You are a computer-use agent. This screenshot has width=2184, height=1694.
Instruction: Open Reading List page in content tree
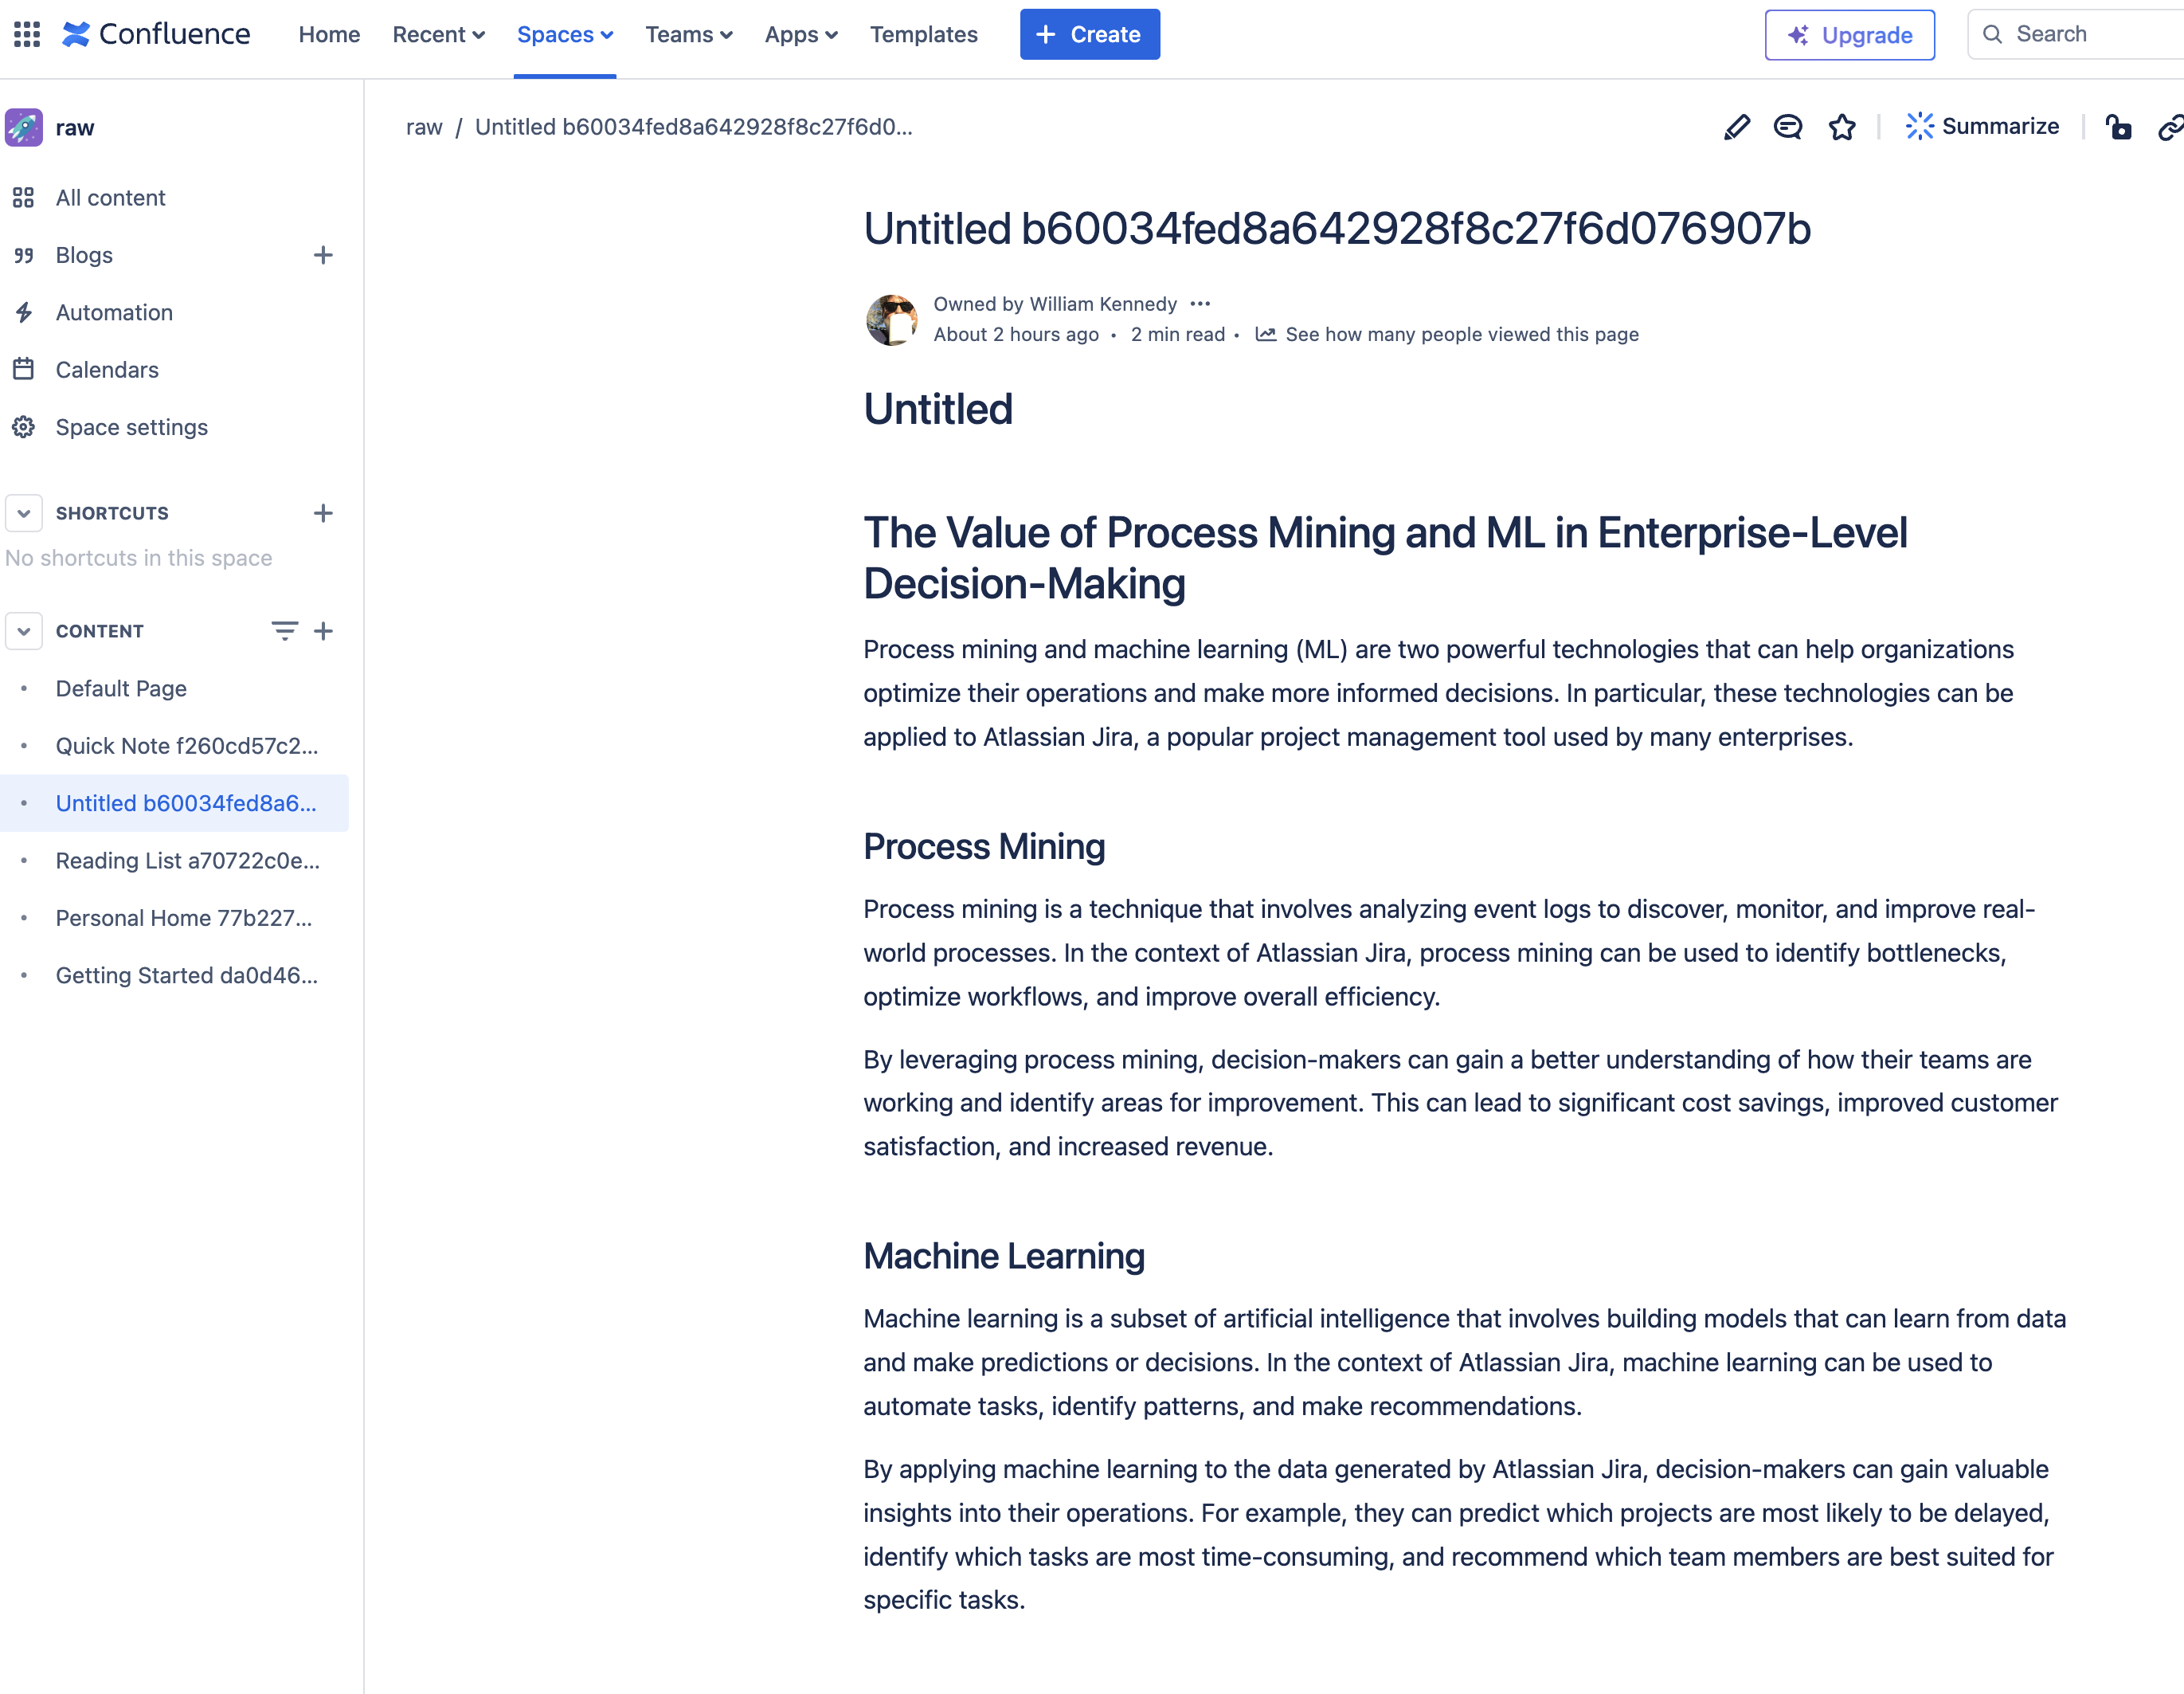187,861
